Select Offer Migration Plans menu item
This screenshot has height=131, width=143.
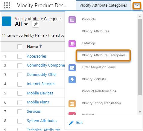[99, 67]
